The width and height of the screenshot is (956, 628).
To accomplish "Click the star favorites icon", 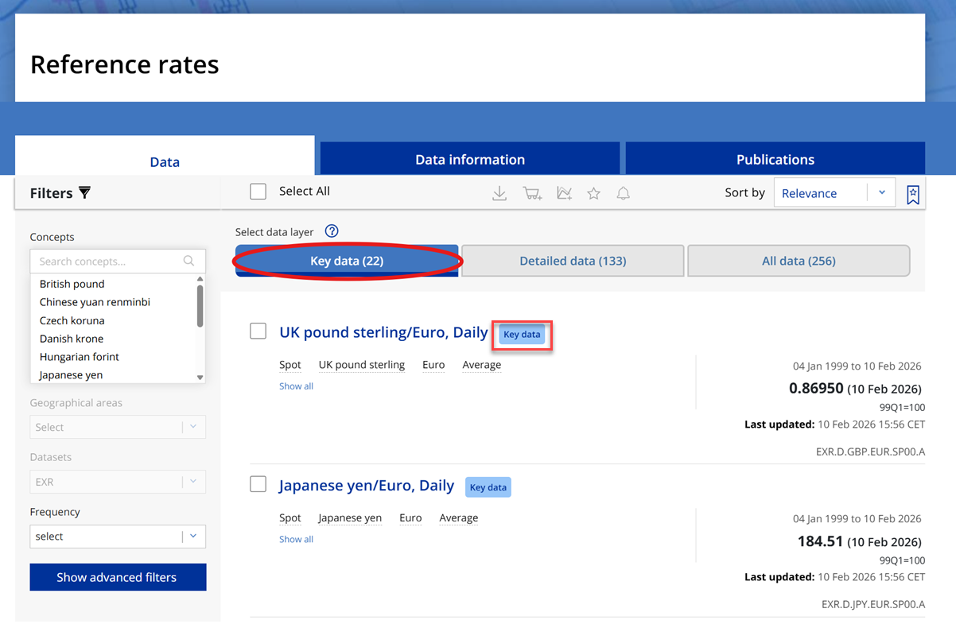I will click(593, 192).
